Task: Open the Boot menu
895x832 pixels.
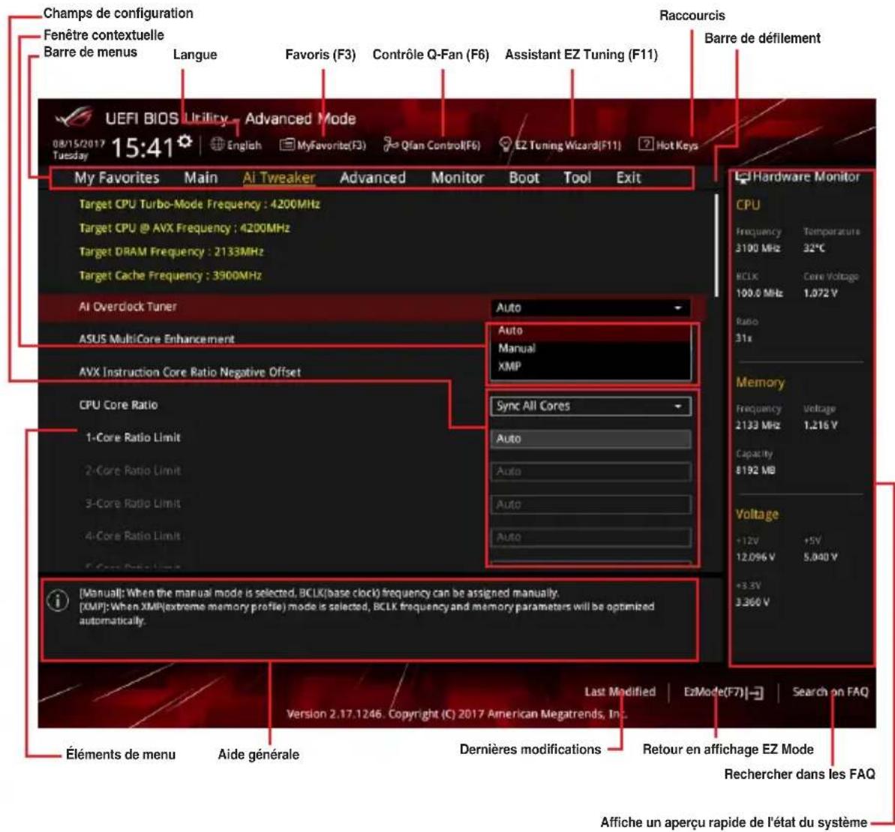Action: pos(524,178)
